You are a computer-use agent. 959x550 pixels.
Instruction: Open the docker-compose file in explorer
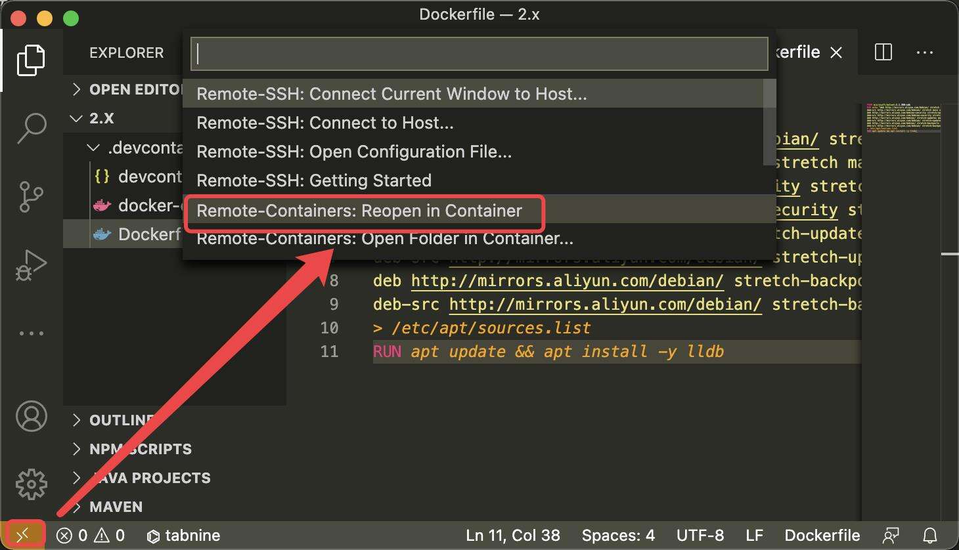pos(123,205)
